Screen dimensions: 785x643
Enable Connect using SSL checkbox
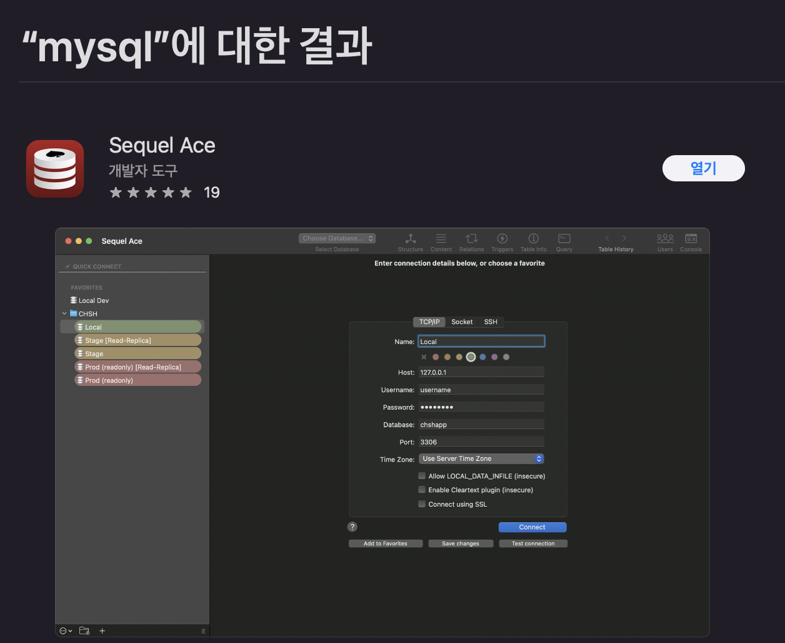coord(422,504)
